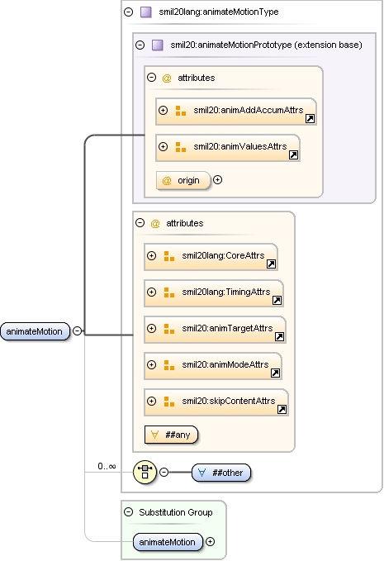Follow reference arrow on smil20:skipContentAttrs
Viewport: 384px width, 561px height.
click(282, 410)
